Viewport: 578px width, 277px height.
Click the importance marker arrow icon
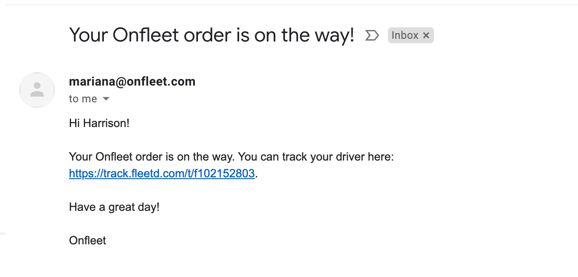coord(372,35)
